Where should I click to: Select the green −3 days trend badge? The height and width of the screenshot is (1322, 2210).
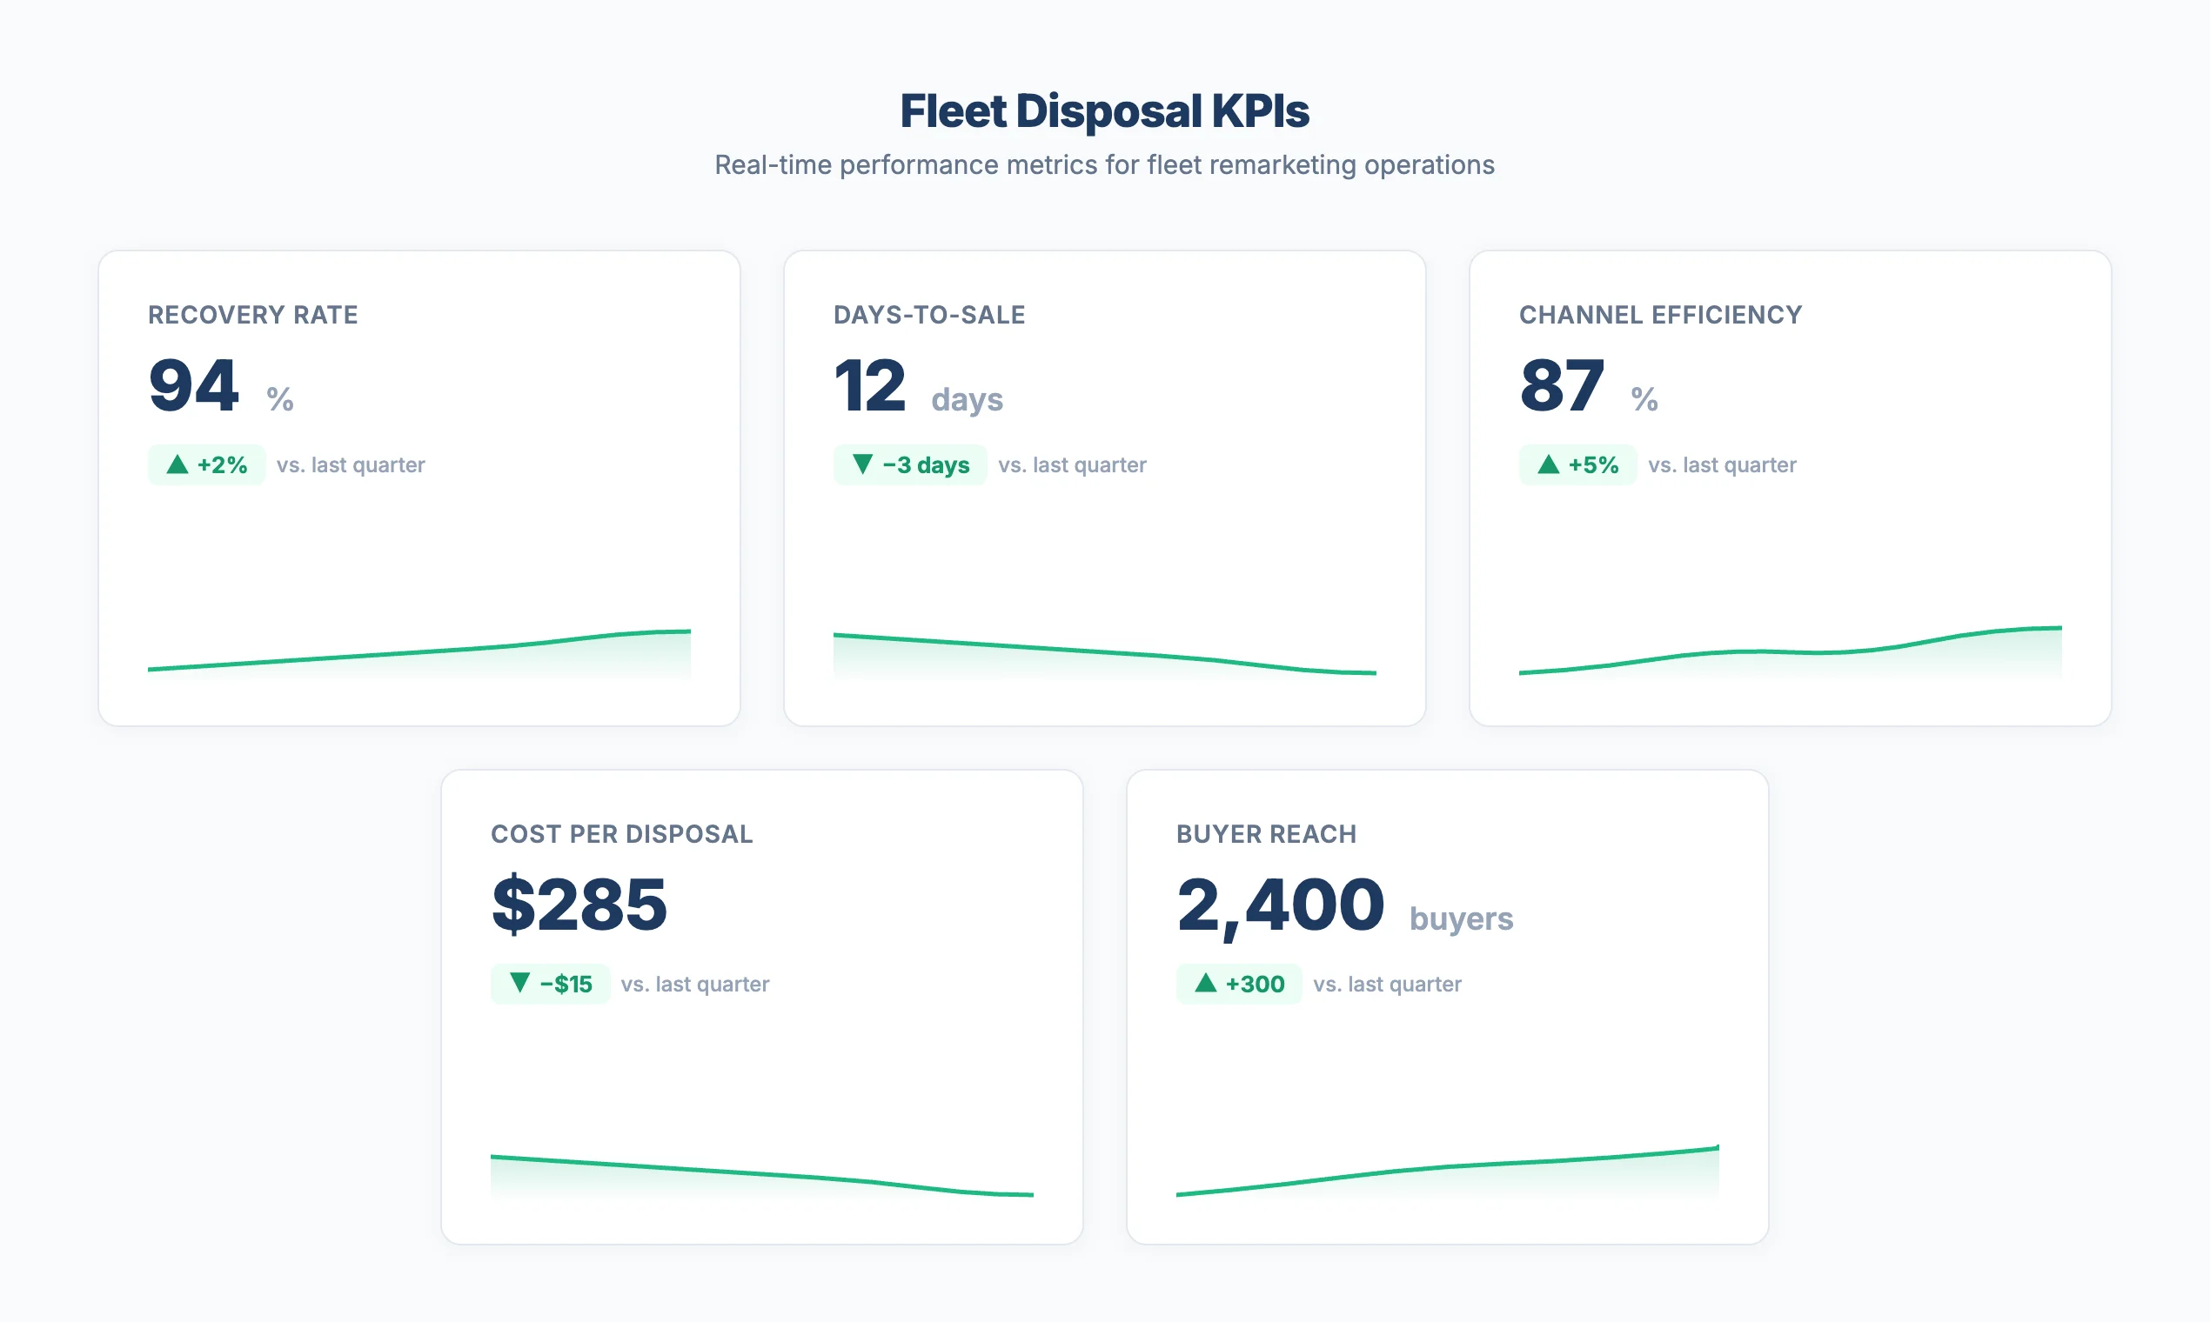point(909,464)
